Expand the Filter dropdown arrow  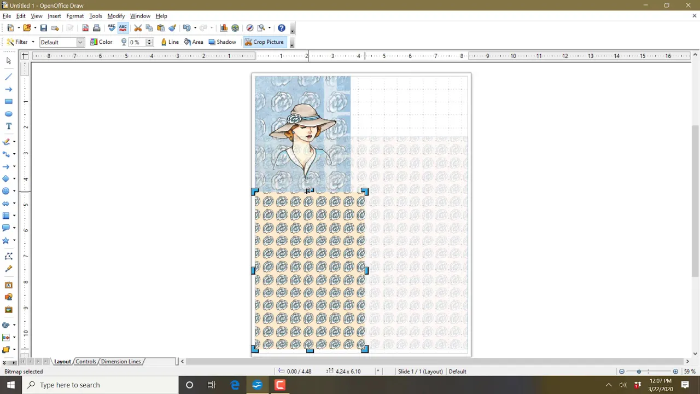(x=33, y=42)
